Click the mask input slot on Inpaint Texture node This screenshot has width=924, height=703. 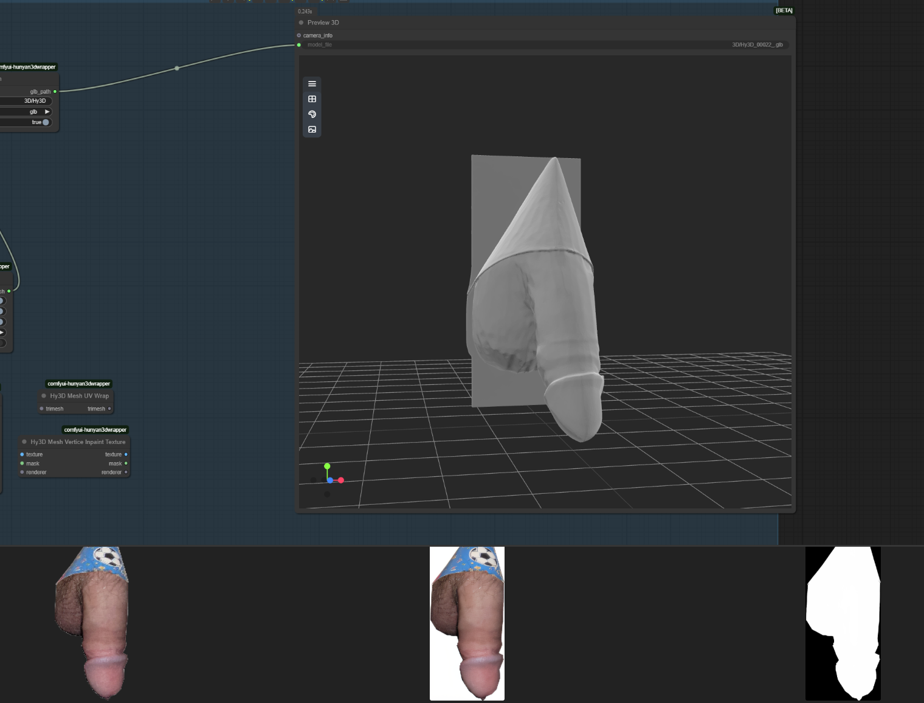click(22, 463)
